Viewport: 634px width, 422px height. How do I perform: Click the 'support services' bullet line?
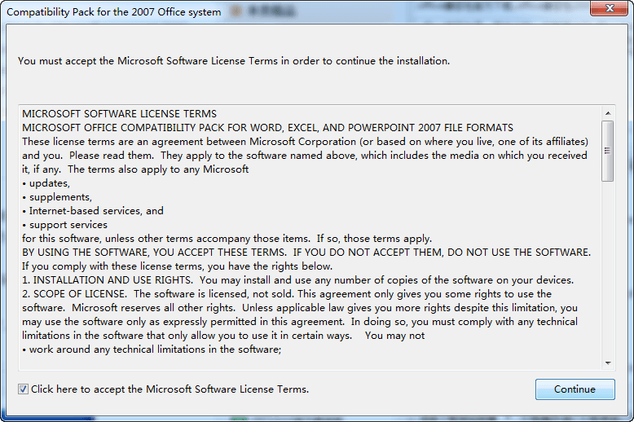pyautogui.click(x=64, y=225)
